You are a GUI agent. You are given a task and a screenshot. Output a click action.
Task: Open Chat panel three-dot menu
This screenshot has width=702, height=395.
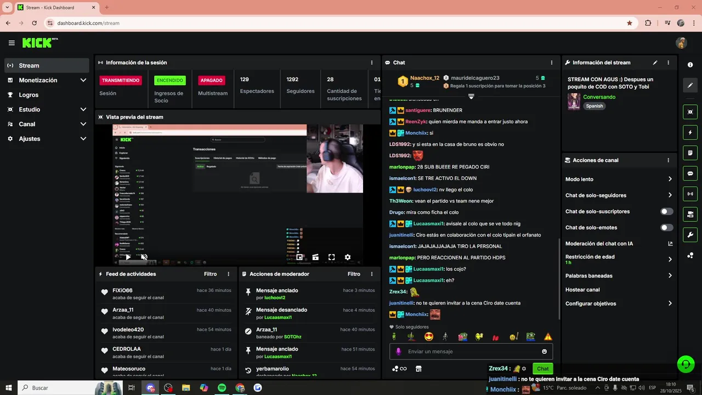552,63
